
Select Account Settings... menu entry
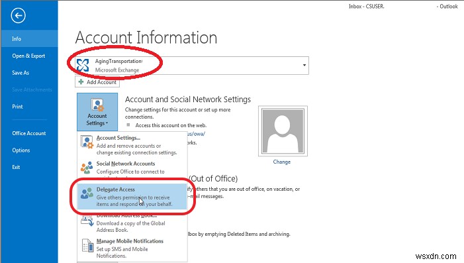[x=132, y=145]
